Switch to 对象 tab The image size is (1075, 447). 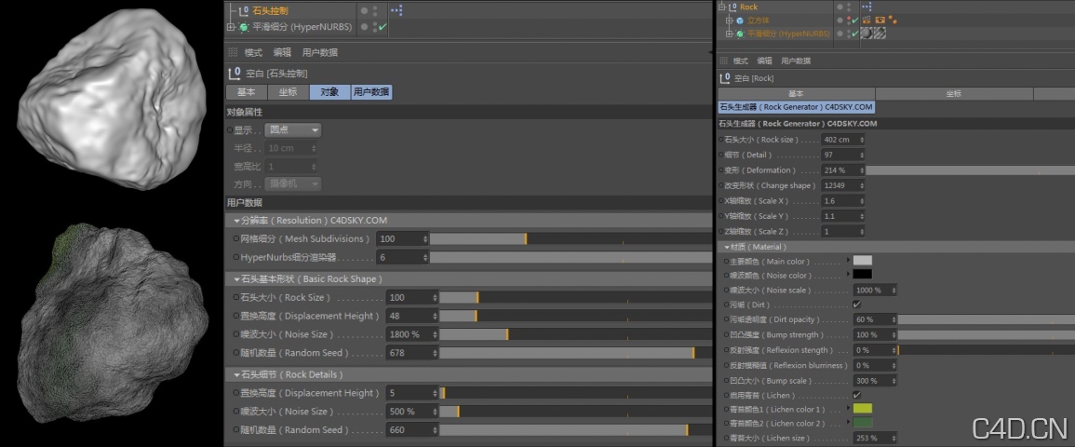tap(329, 92)
